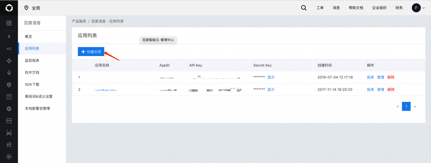The image size is (431, 163).
Task: Click 管理 for the first application
Action: click(x=380, y=77)
